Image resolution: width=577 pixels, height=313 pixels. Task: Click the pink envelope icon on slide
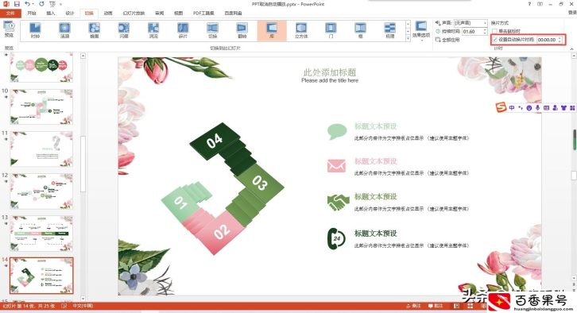click(336, 165)
